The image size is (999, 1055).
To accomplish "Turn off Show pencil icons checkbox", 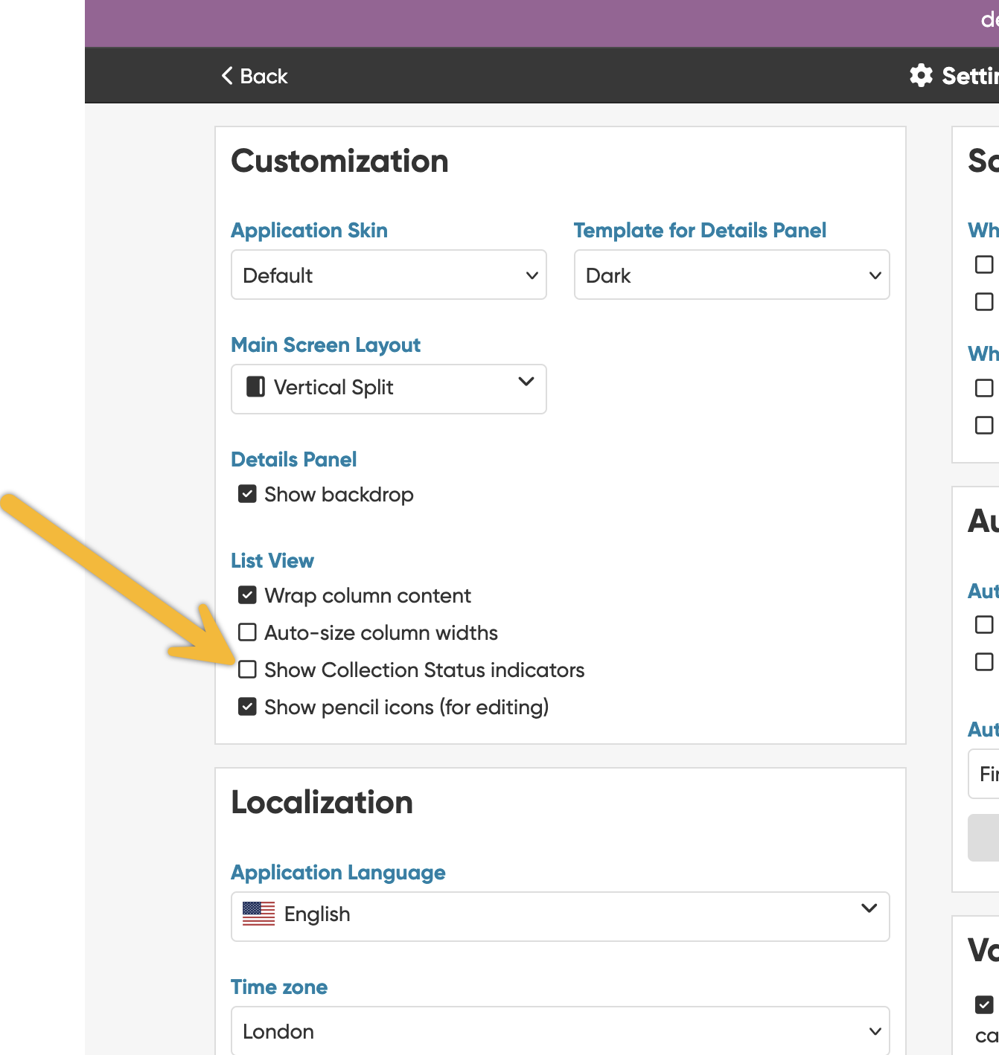I will click(x=247, y=707).
